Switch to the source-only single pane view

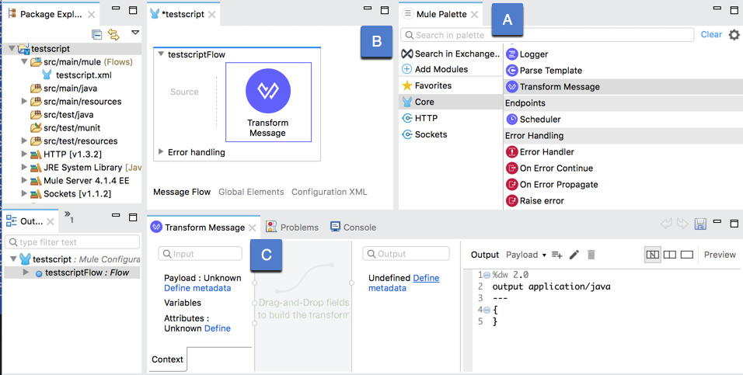coord(685,255)
